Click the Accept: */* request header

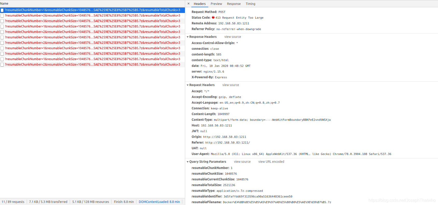click(200, 91)
